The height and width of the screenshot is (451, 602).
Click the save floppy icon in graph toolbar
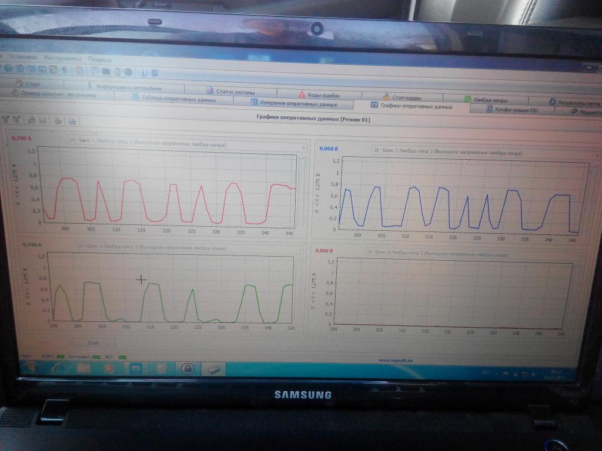tap(42, 120)
